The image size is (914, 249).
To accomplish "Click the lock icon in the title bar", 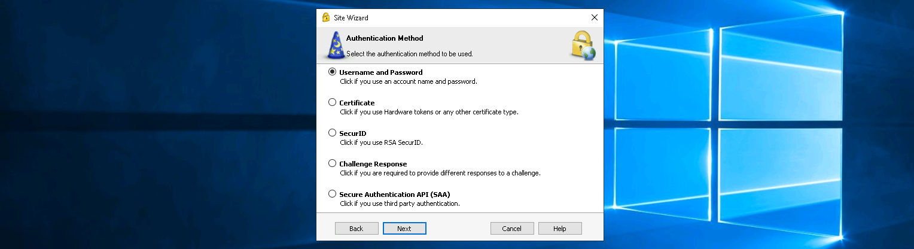I will 326,17.
